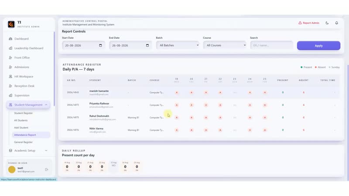
Task: Open the All Batches dropdown
Action: point(178,45)
